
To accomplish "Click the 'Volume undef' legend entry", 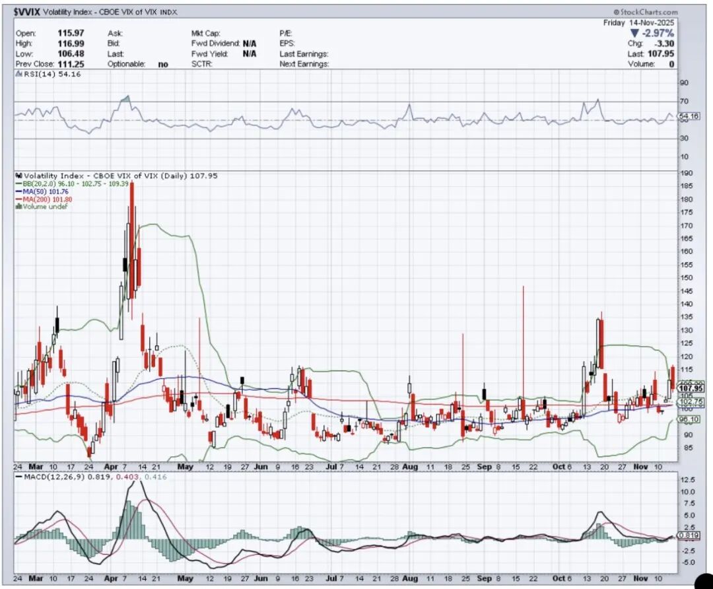I will [x=45, y=207].
